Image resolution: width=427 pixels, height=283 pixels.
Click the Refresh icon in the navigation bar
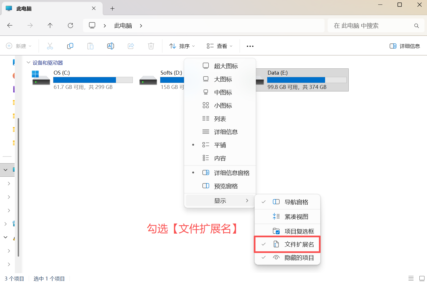point(70,25)
